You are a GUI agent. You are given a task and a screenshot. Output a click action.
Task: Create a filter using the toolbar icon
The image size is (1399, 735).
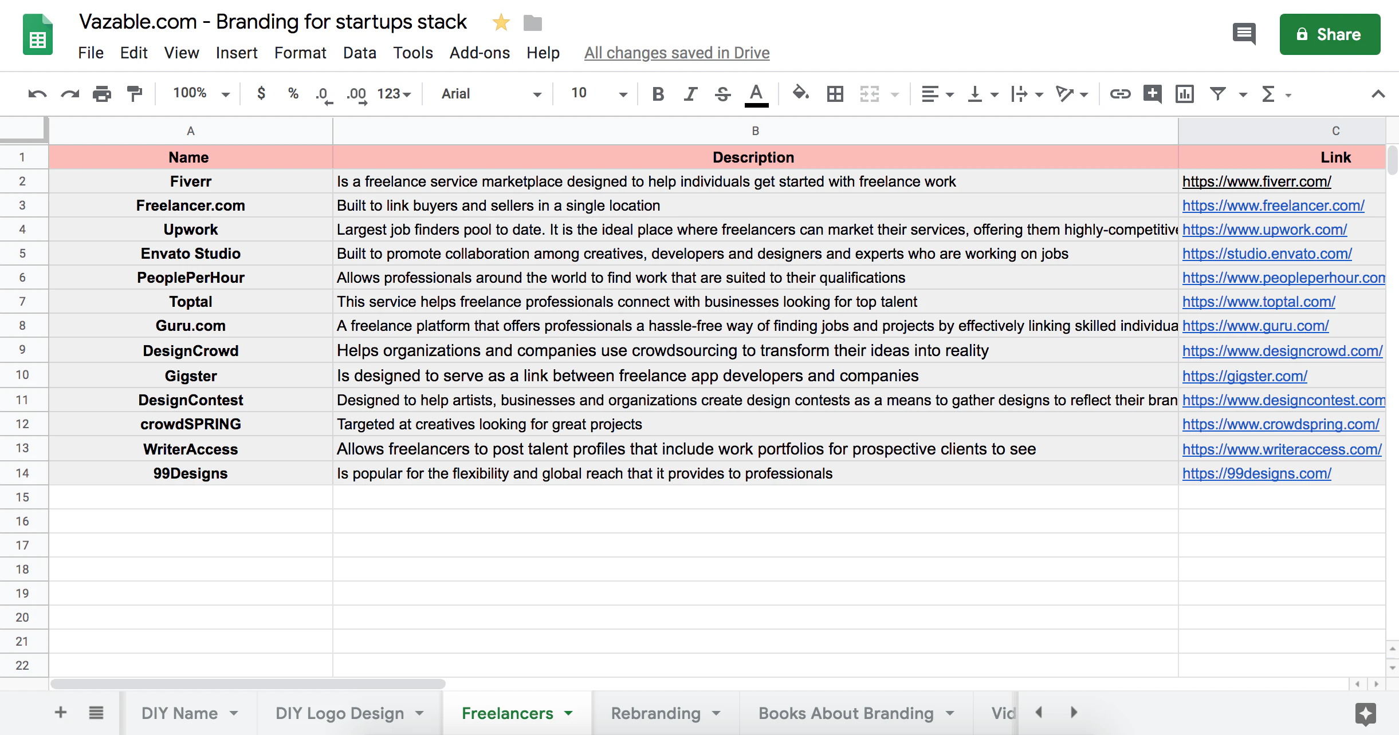coord(1217,93)
